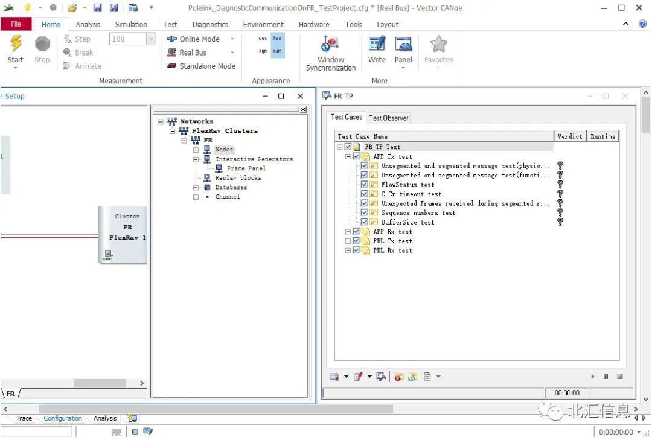The height and width of the screenshot is (440, 652).
Task: Toggle the APP Tx test checkbox
Action: coord(356,156)
